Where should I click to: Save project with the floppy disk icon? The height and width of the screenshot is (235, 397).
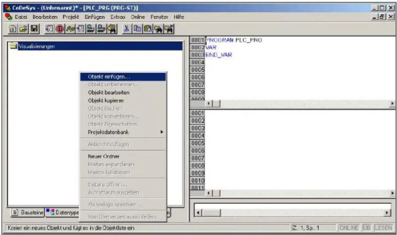(34, 29)
